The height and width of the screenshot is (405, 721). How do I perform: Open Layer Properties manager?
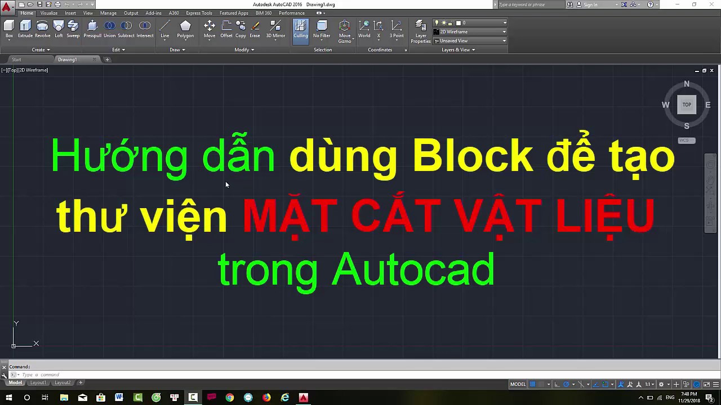(421, 31)
